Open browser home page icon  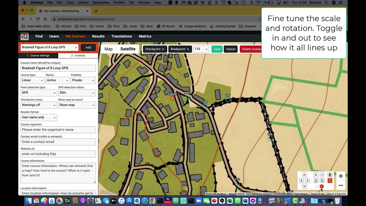(45, 19)
